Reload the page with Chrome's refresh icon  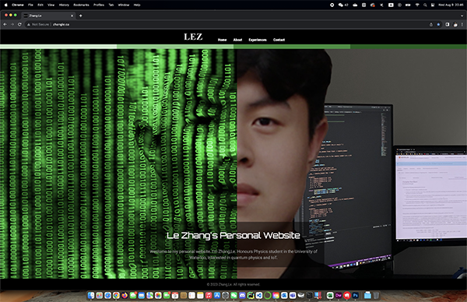pos(19,24)
